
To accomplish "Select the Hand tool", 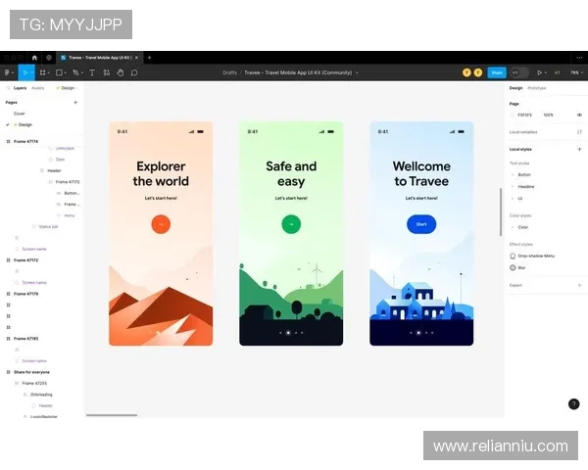I will (120, 72).
